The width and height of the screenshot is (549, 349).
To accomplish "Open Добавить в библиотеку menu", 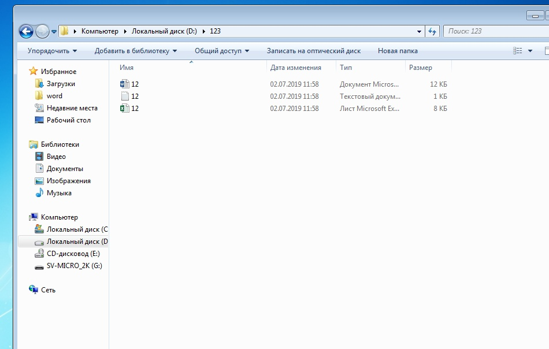I will [x=135, y=51].
